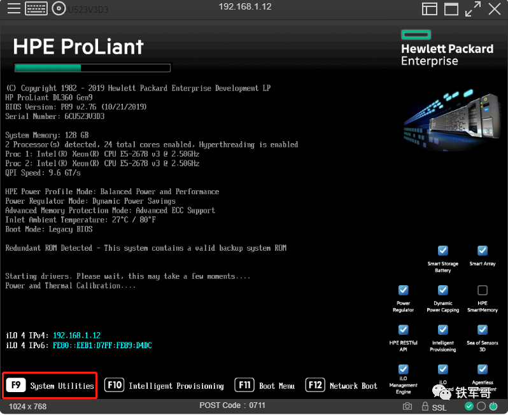Click the F9 System Utilities button
The image size is (508, 415).
pos(50,385)
